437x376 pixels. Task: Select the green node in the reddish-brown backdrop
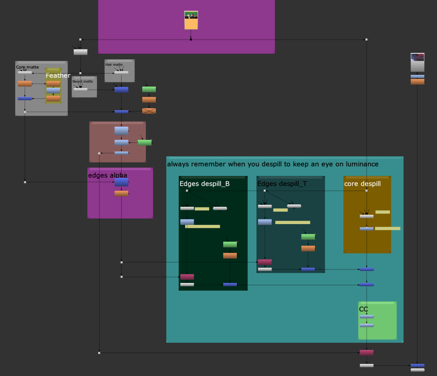click(x=145, y=143)
